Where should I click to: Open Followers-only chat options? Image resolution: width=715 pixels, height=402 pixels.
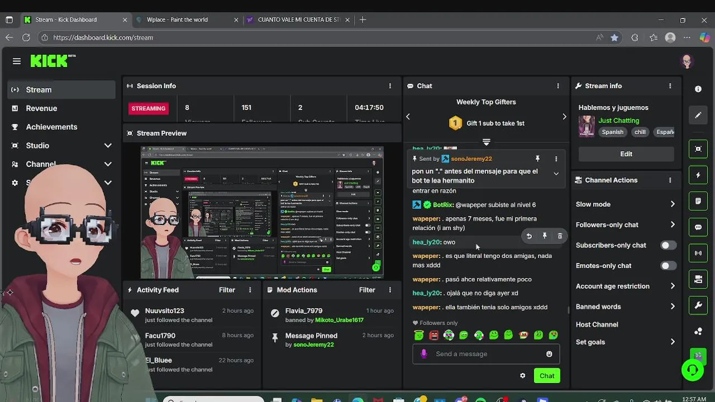(x=626, y=225)
